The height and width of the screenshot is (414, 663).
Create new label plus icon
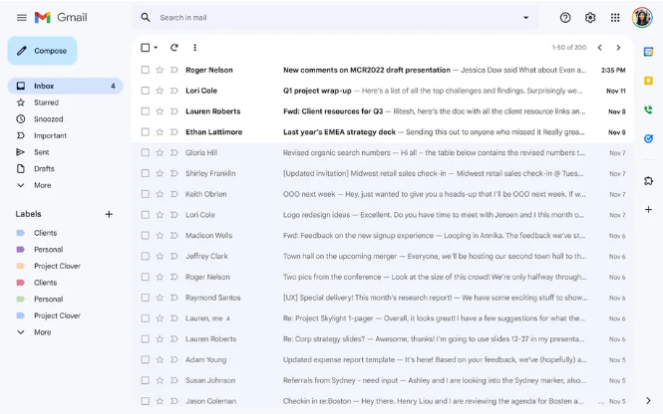coord(109,214)
